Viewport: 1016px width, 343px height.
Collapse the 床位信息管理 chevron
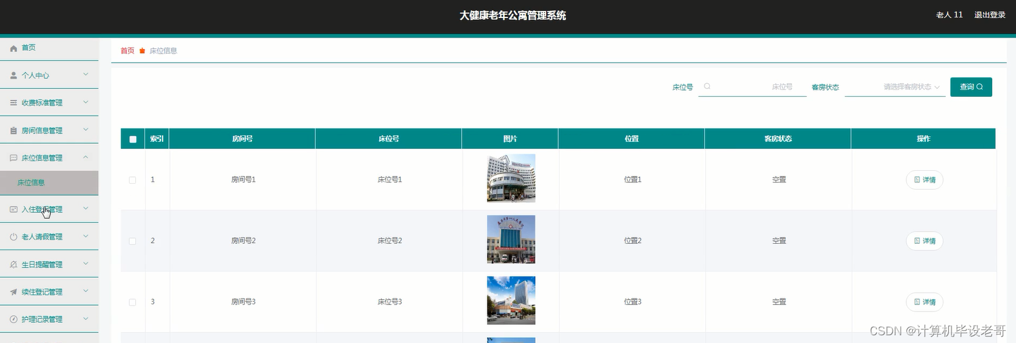(86, 157)
